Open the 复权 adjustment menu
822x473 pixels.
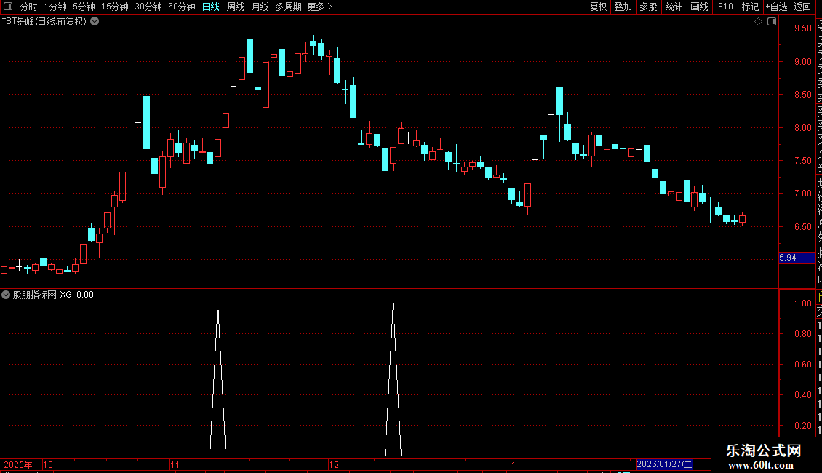(x=598, y=7)
